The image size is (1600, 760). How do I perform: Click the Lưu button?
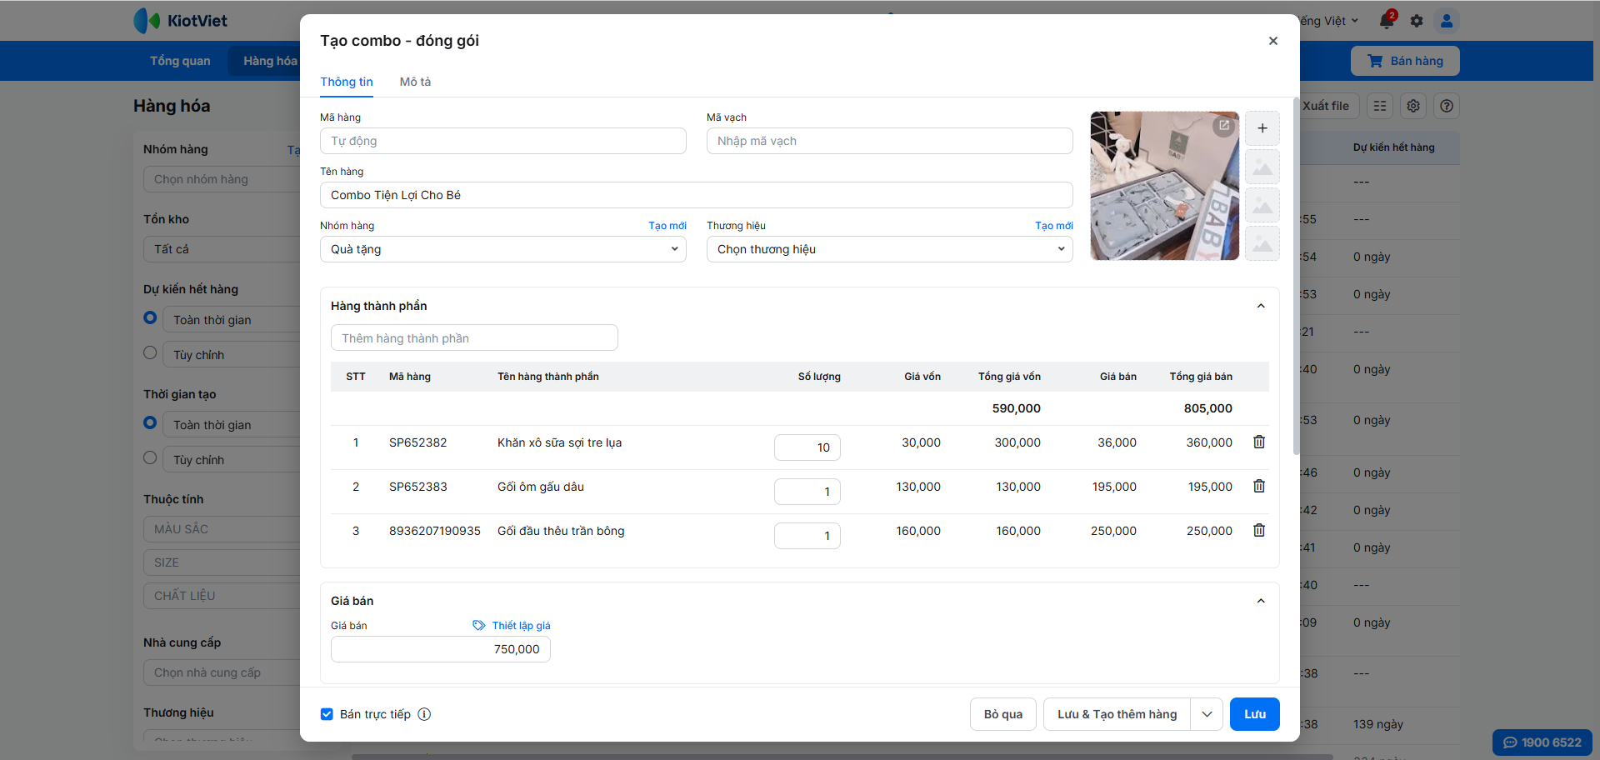tap(1255, 714)
